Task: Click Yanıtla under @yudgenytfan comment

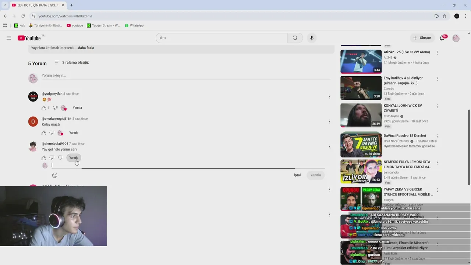Action: 77,108
